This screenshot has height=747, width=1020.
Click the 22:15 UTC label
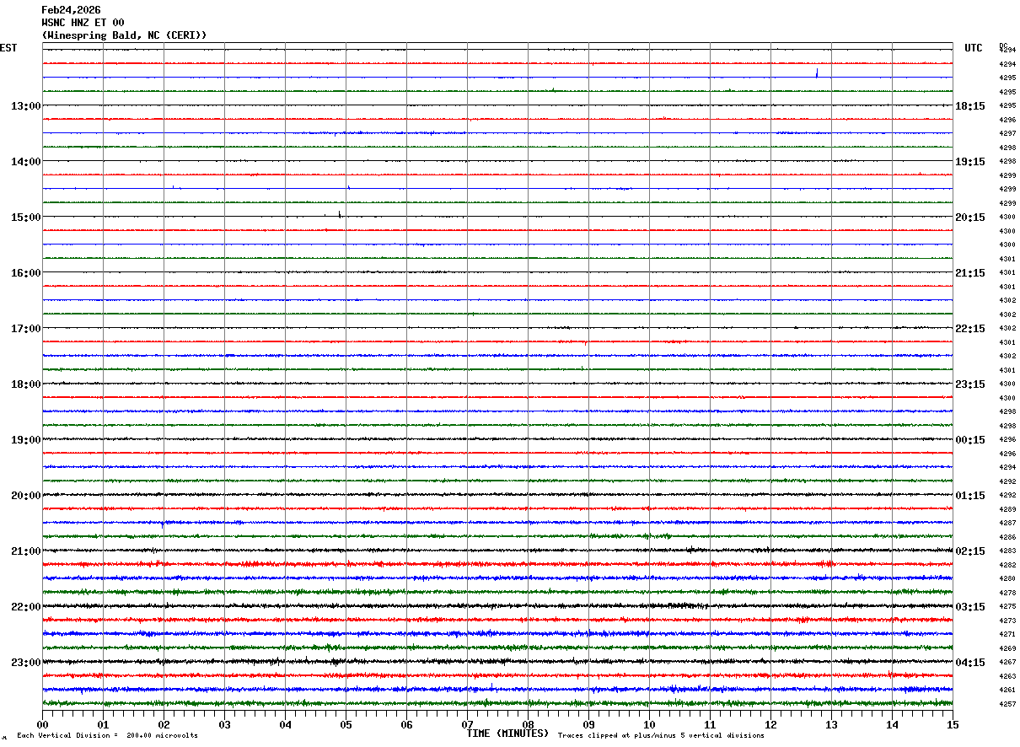pyautogui.click(x=970, y=329)
